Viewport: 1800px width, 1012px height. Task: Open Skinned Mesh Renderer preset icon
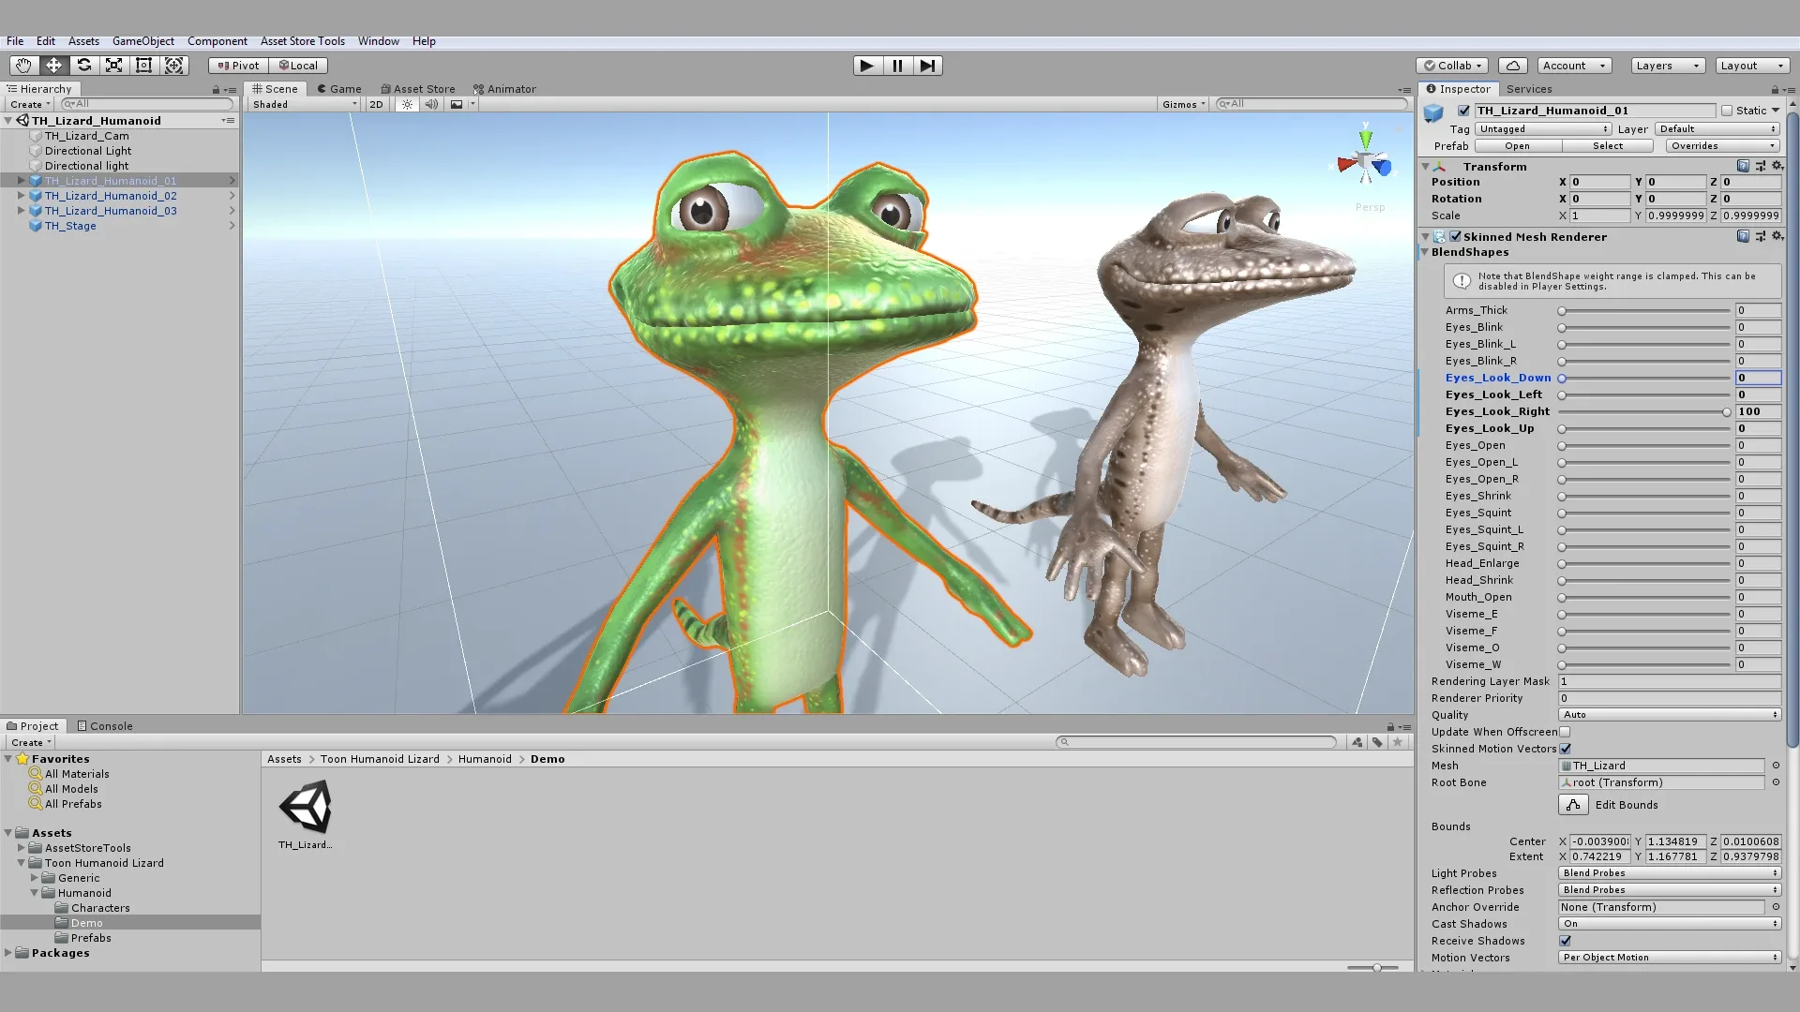(x=1760, y=236)
